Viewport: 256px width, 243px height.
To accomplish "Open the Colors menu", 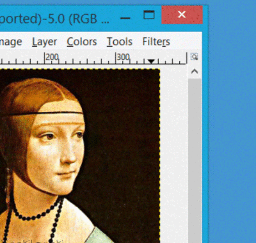I will pyautogui.click(x=82, y=42).
